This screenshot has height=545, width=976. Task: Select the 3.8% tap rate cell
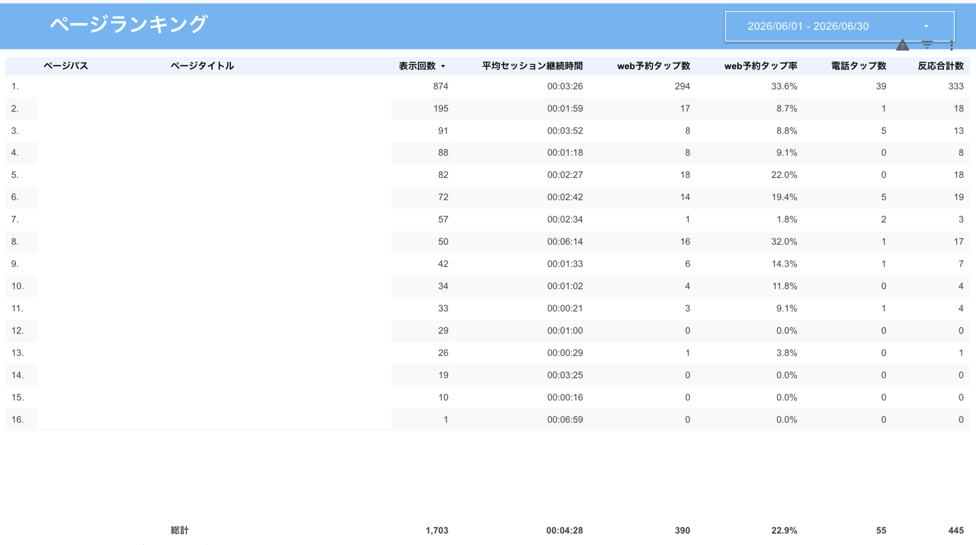point(786,353)
